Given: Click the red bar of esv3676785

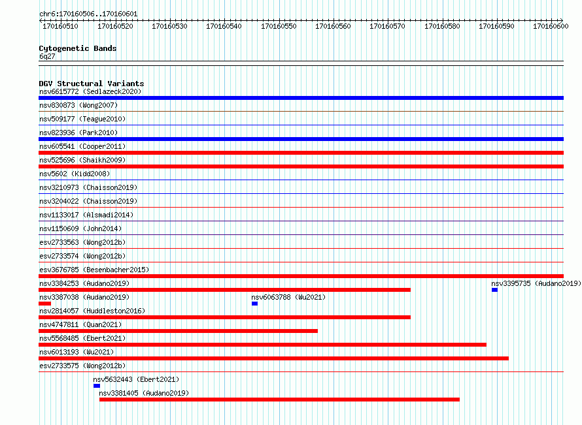Looking at the screenshot, I should click(301, 276).
